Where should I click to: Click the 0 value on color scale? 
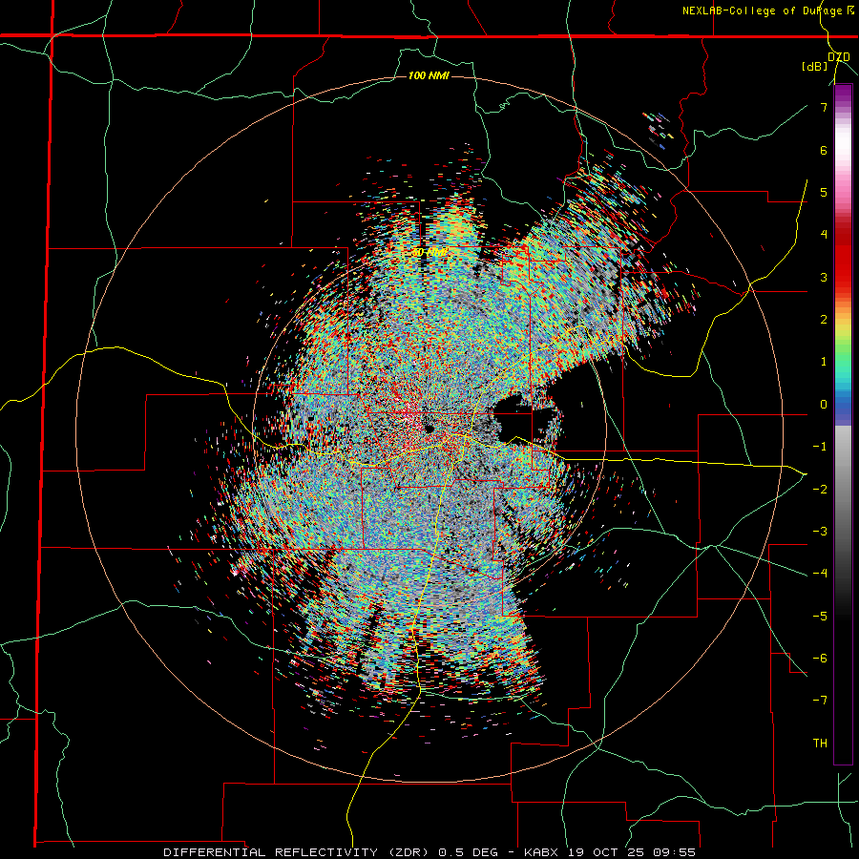tap(824, 405)
